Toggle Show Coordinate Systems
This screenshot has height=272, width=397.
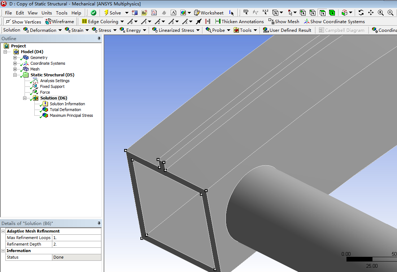(x=335, y=22)
